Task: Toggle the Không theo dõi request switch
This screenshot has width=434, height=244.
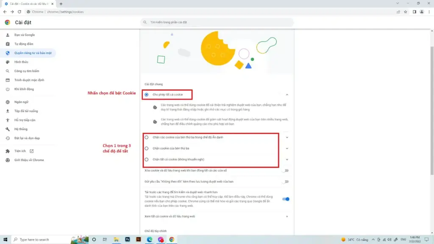Action: pyautogui.click(x=286, y=182)
